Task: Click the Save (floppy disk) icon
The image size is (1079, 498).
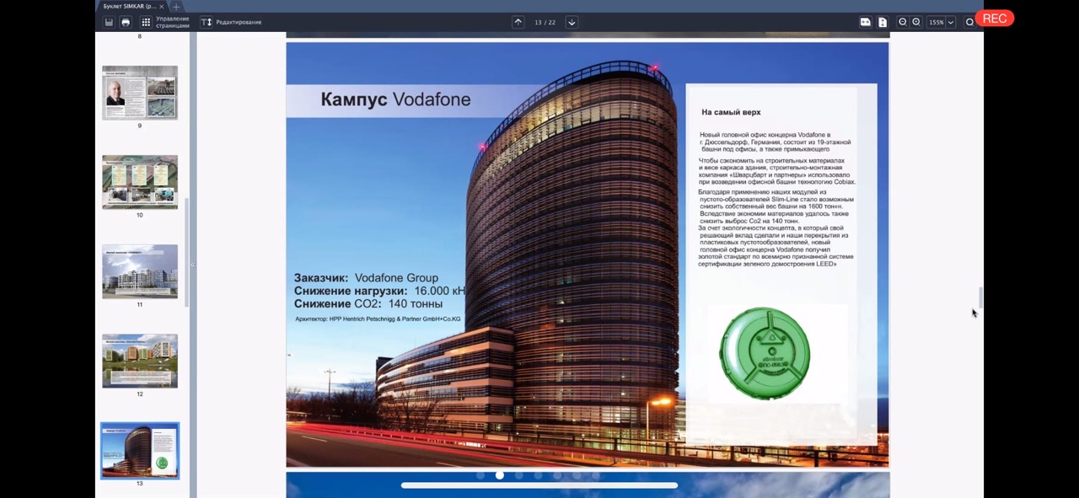Action: (x=109, y=22)
